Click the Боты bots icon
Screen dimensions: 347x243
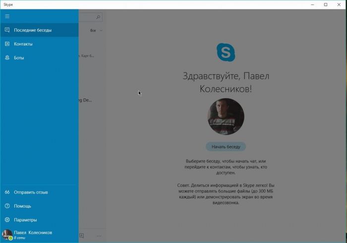[x=7, y=58]
